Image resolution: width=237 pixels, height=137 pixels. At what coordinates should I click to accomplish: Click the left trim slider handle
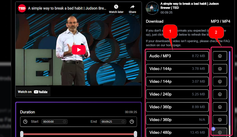point(22,134)
